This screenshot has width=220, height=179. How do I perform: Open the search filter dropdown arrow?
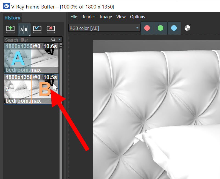tap(60, 39)
